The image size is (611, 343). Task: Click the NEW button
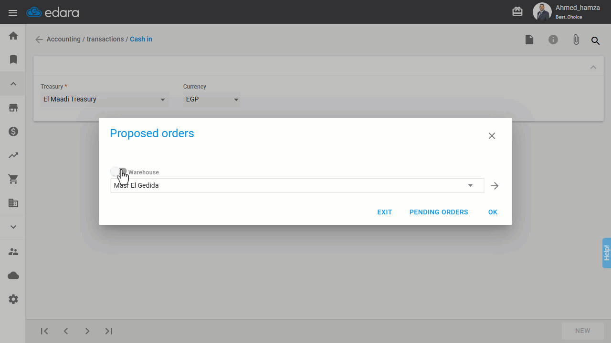click(582, 331)
